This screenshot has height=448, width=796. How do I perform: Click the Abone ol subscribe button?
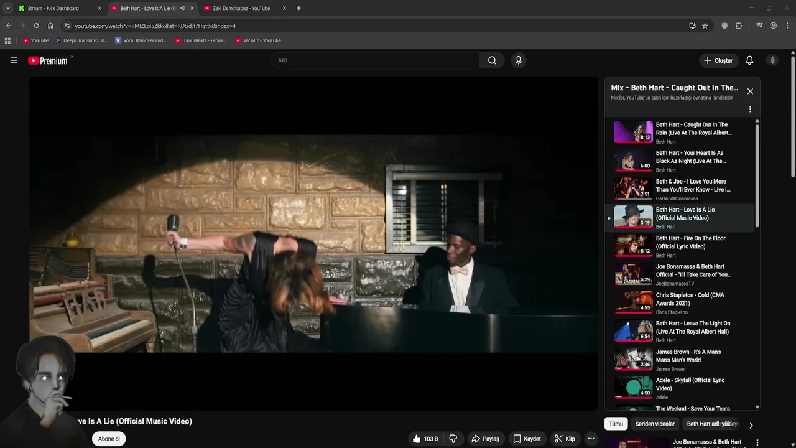[109, 439]
